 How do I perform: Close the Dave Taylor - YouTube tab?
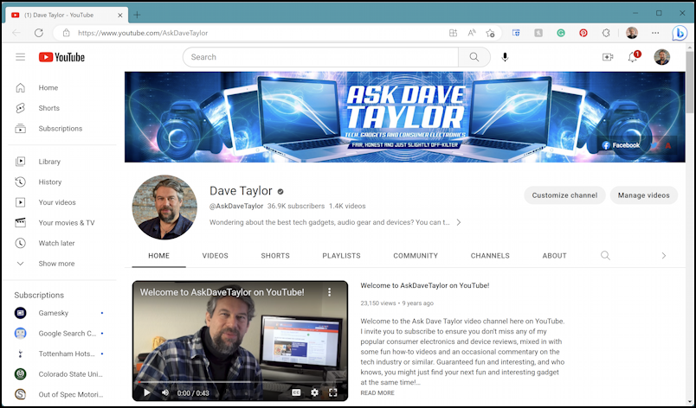(119, 15)
